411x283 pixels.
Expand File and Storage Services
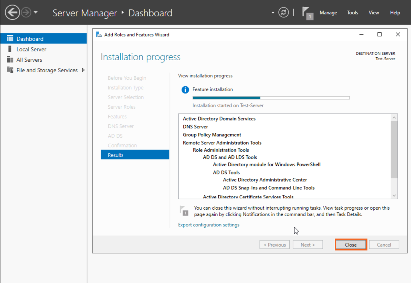[83, 70]
